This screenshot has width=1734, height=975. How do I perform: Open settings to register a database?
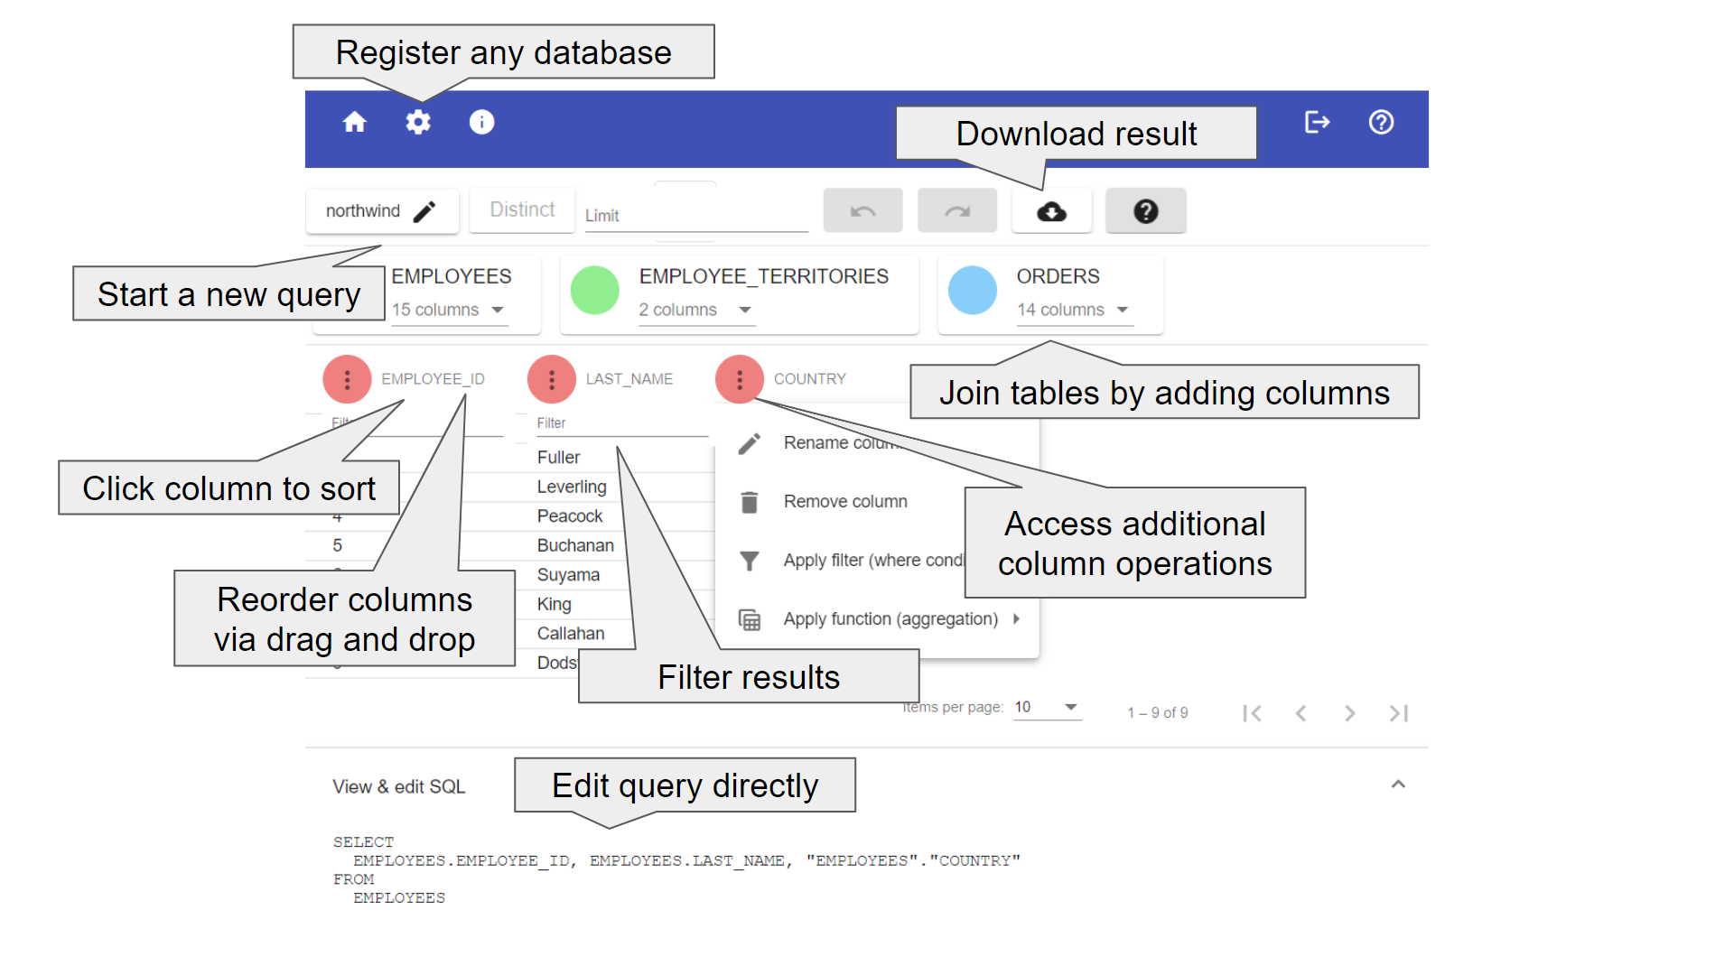[x=418, y=122]
